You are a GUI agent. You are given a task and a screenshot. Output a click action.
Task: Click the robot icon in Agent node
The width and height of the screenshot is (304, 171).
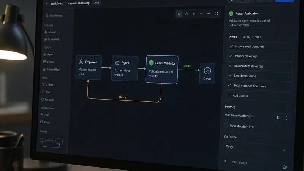[x=117, y=62]
